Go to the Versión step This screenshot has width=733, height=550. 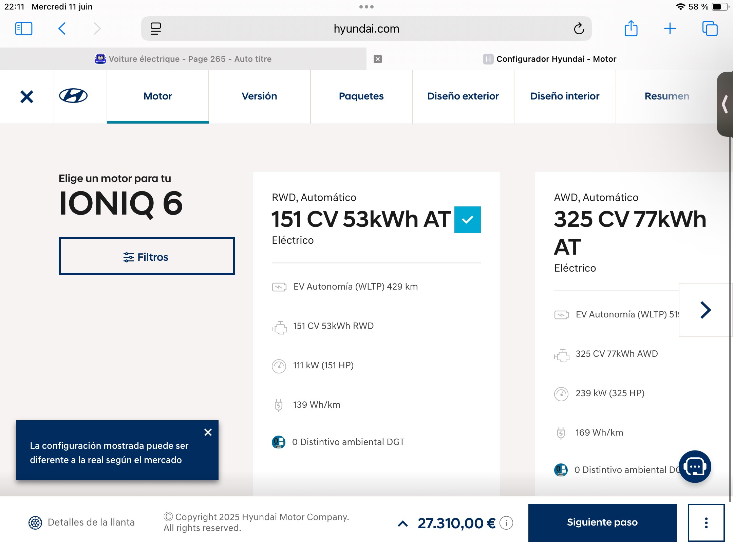(x=260, y=96)
